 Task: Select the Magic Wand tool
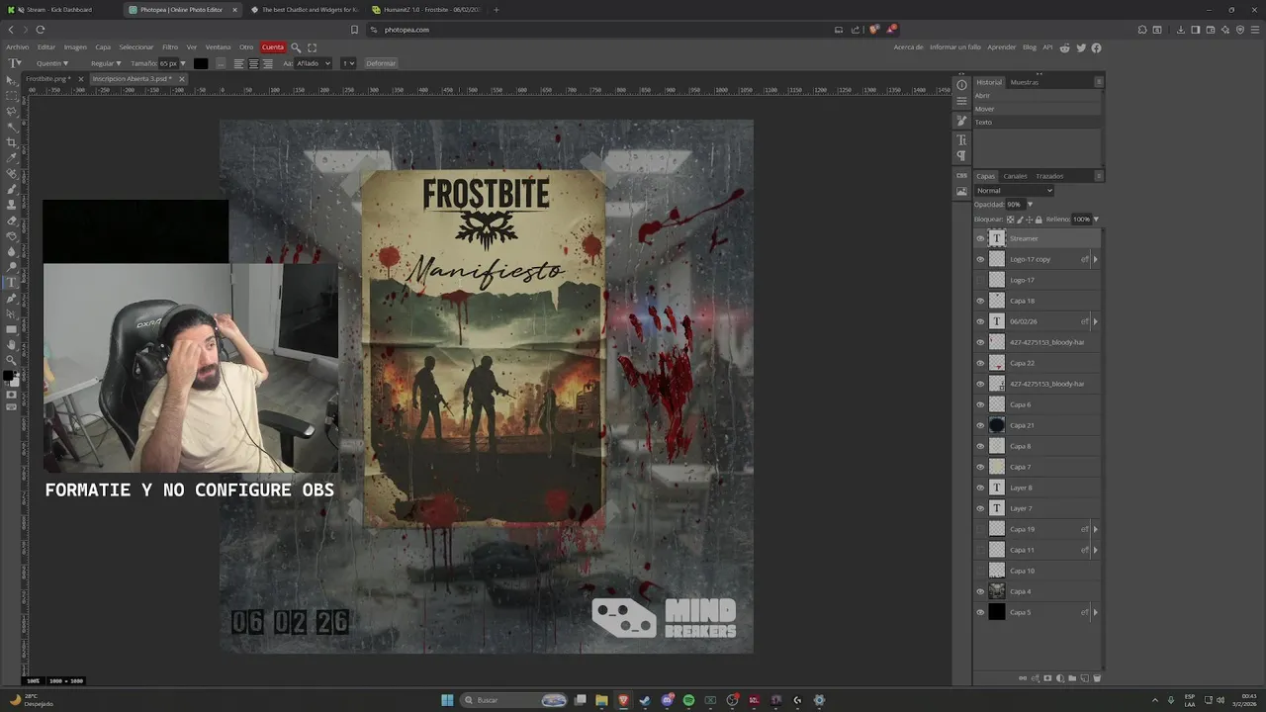(x=12, y=128)
